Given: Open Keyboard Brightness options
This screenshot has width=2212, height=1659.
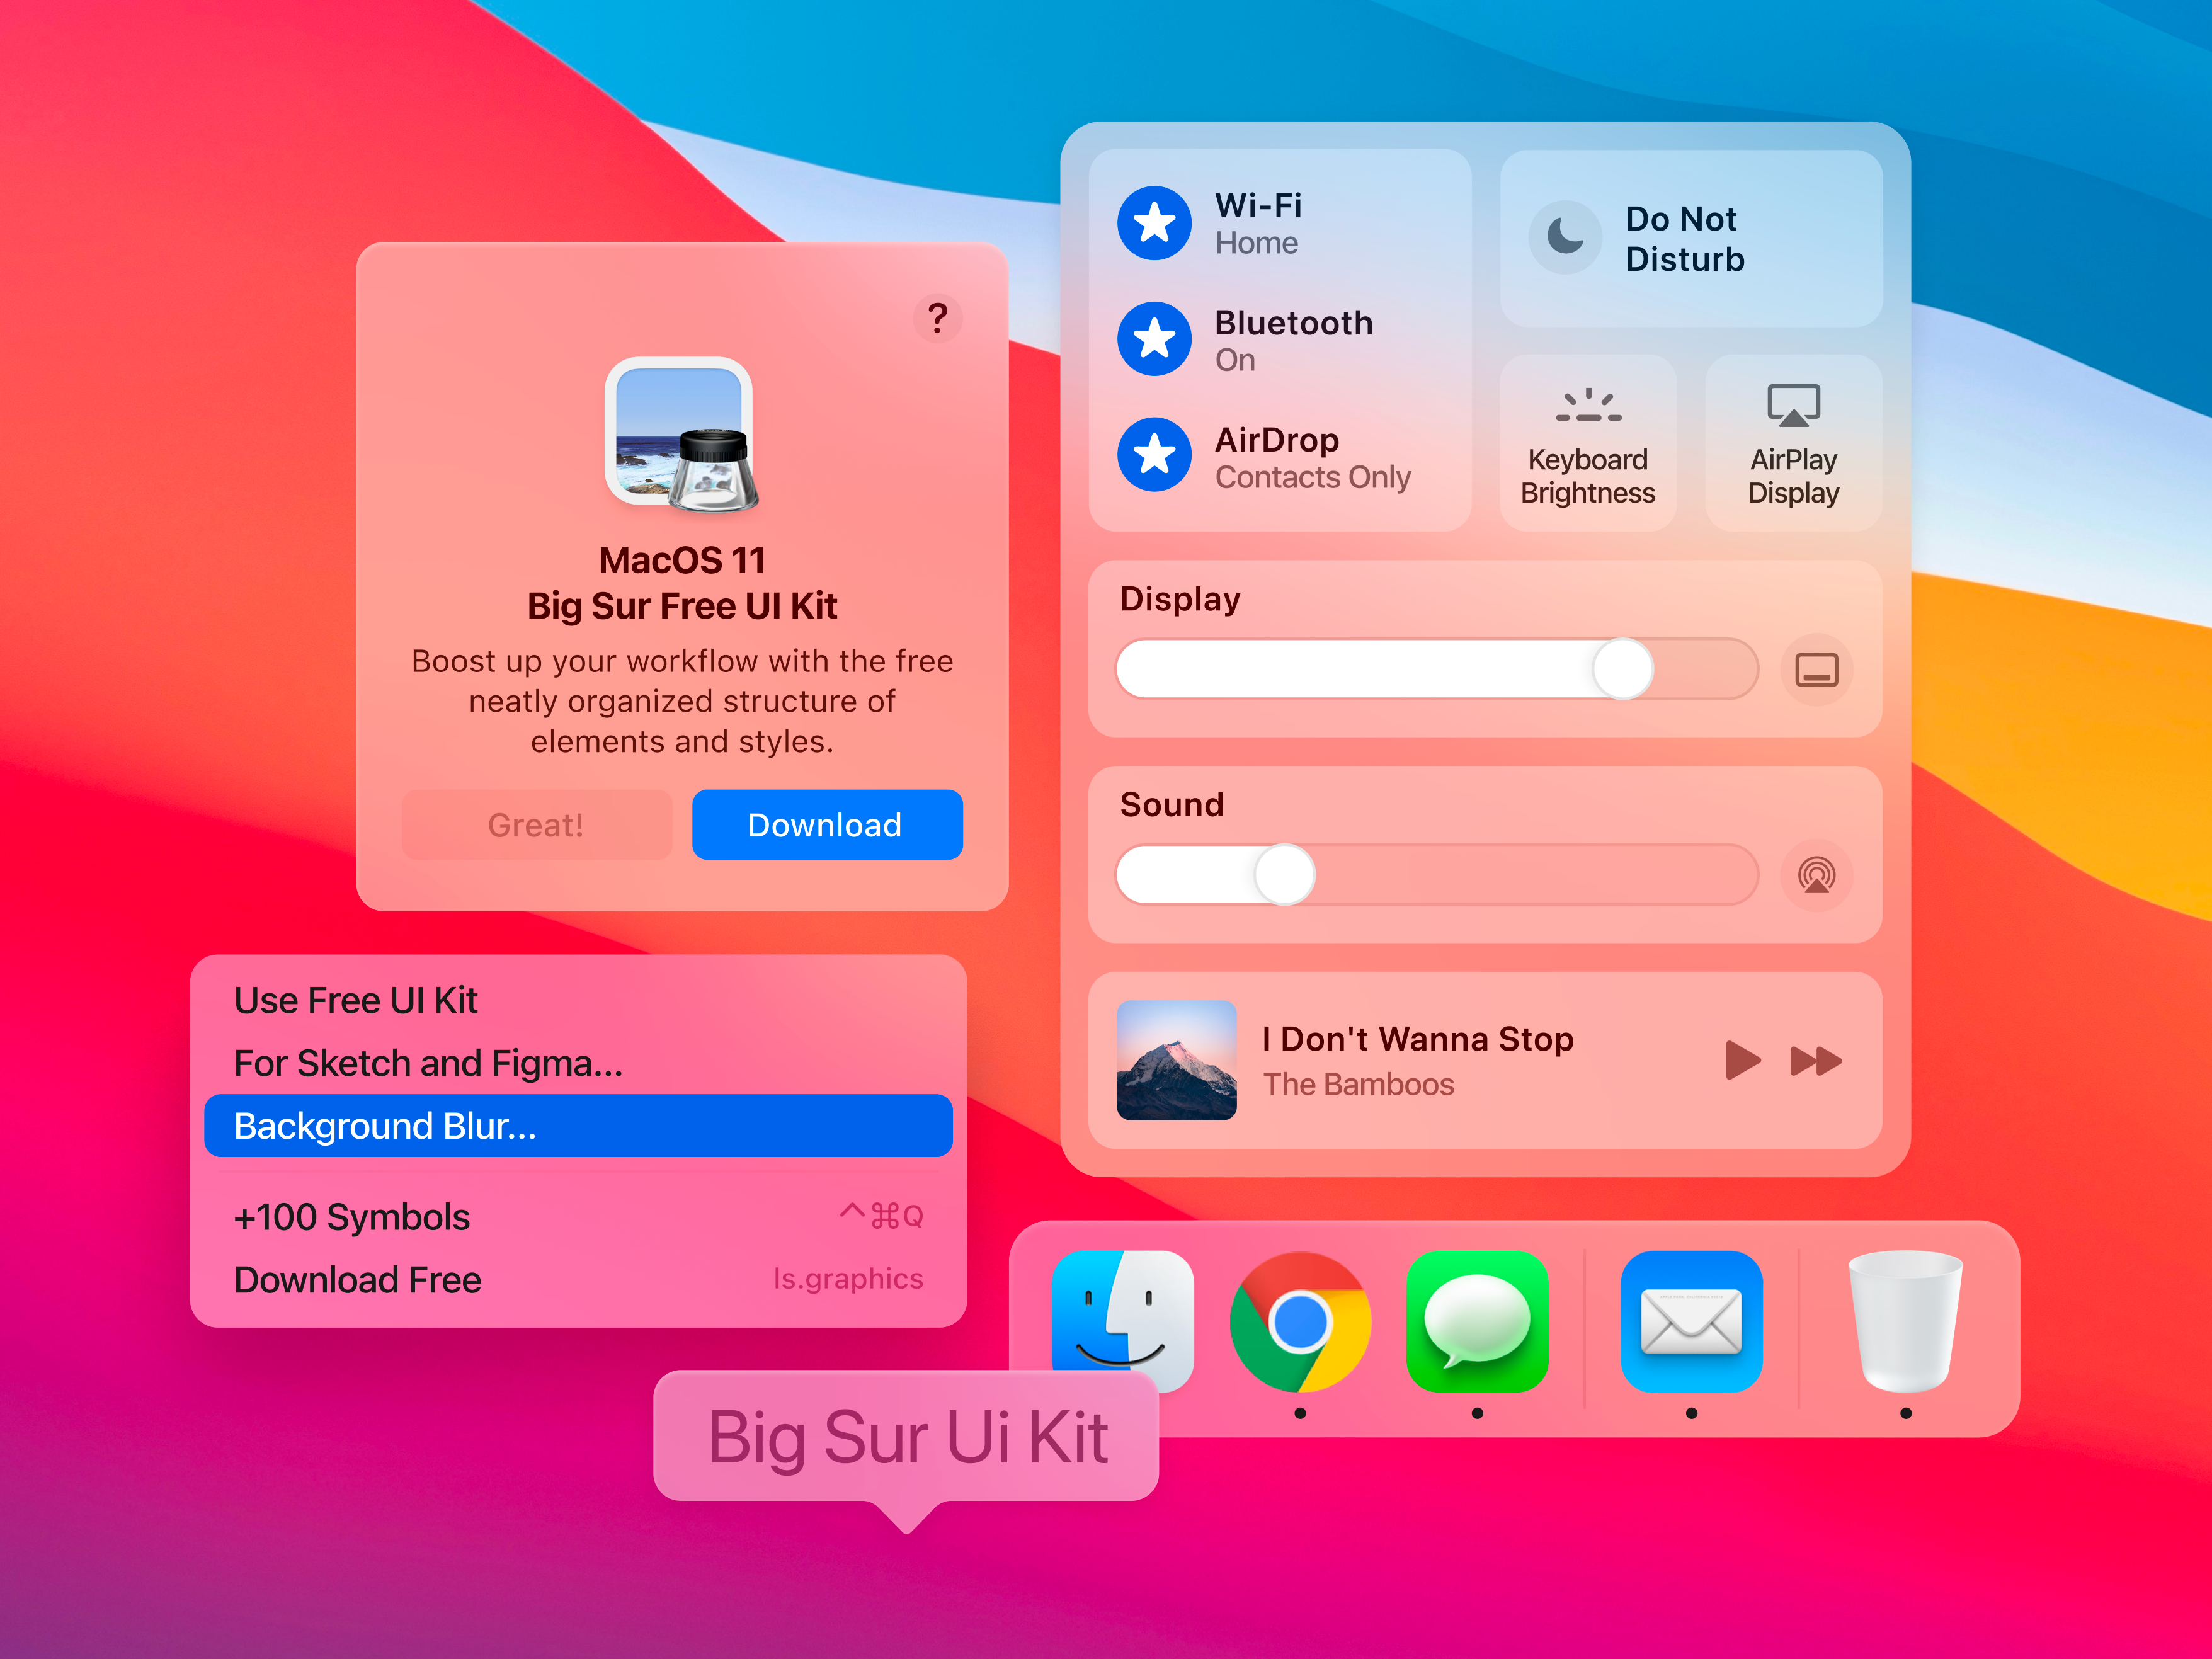Looking at the screenshot, I should click(x=1587, y=443).
